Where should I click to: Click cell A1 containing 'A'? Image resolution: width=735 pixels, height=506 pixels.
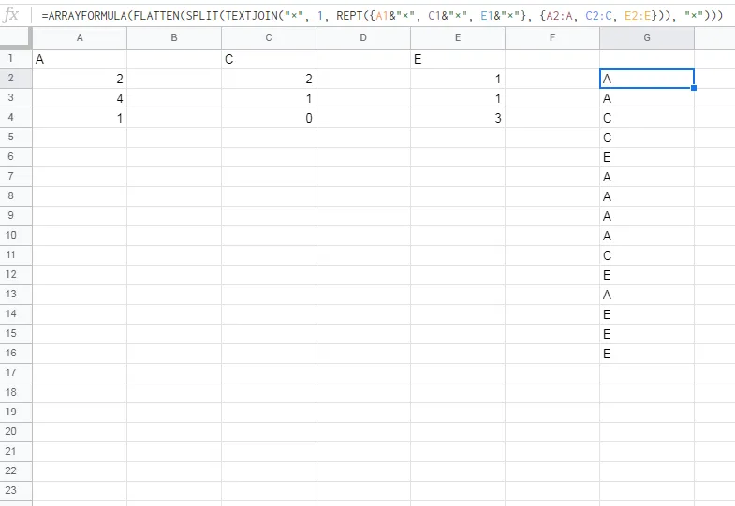80,59
